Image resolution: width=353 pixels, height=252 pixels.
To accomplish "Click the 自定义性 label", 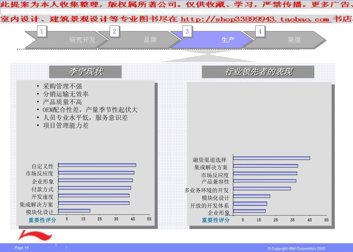I will click(x=42, y=166).
